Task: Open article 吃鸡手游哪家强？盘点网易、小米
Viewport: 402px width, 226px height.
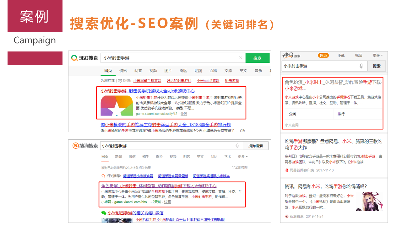Action: point(334,144)
